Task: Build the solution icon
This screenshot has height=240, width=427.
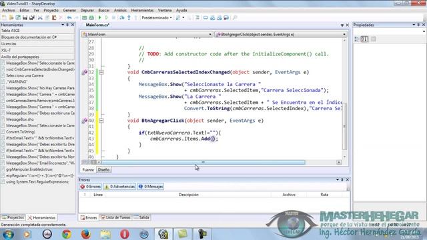Action: [85, 18]
